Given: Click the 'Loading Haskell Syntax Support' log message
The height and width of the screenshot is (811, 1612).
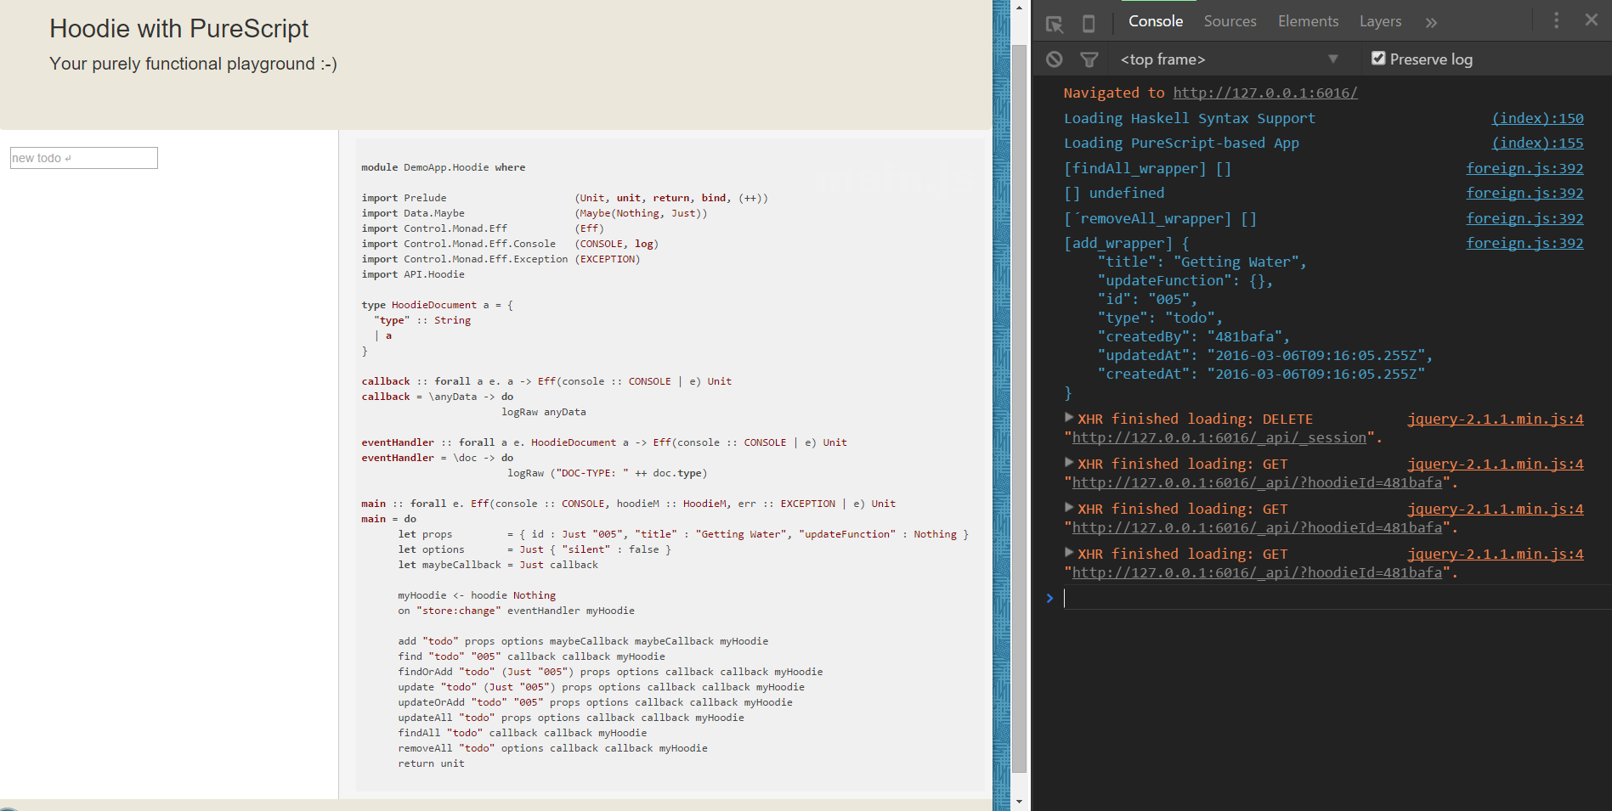Looking at the screenshot, I should point(1190,118).
